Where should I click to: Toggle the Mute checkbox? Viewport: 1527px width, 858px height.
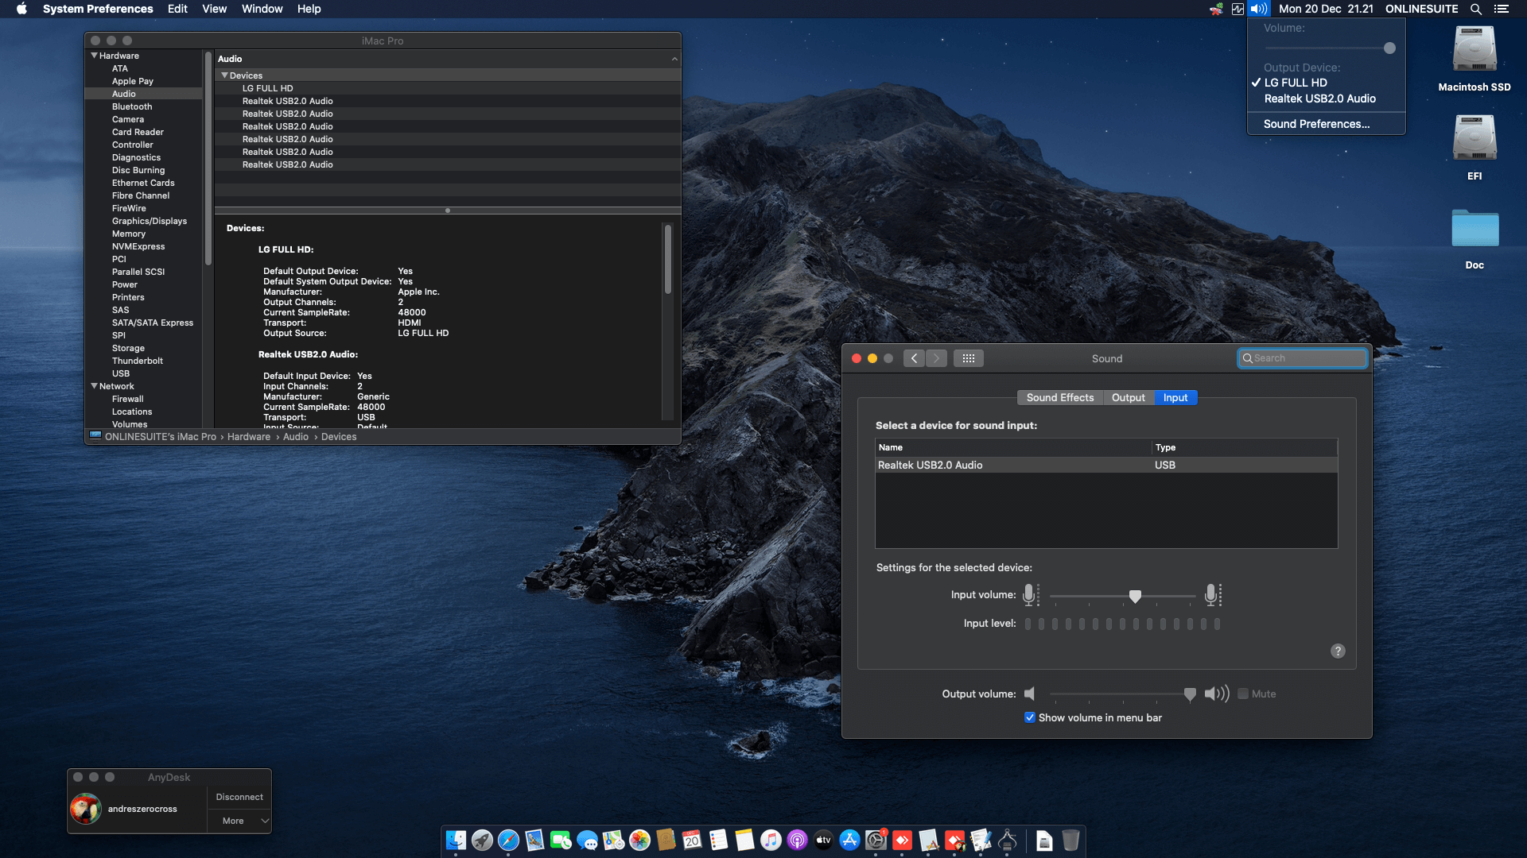pos(1243,694)
